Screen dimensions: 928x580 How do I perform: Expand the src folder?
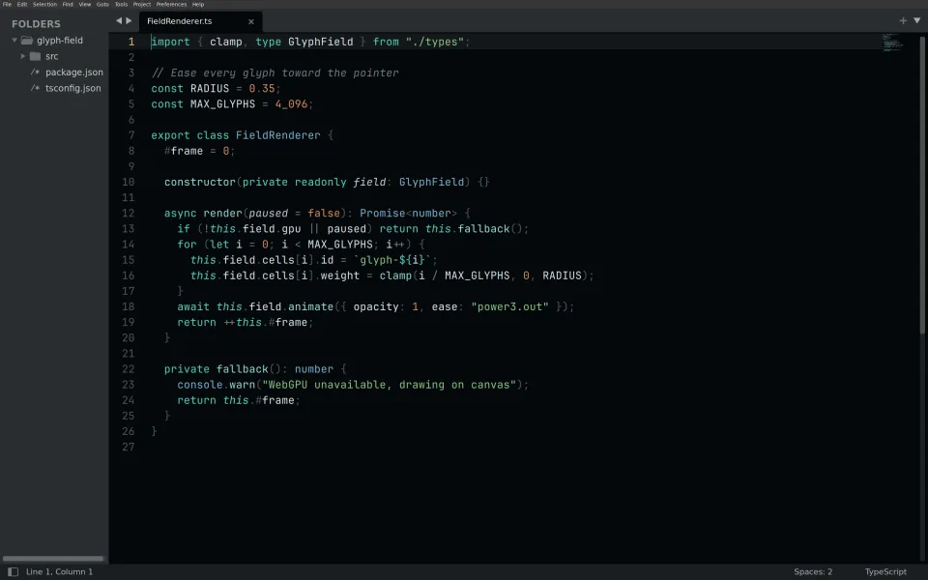point(22,56)
